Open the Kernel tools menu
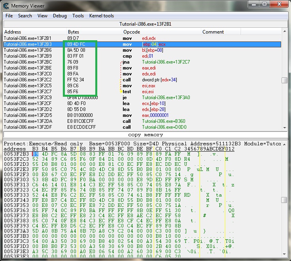 102,16
